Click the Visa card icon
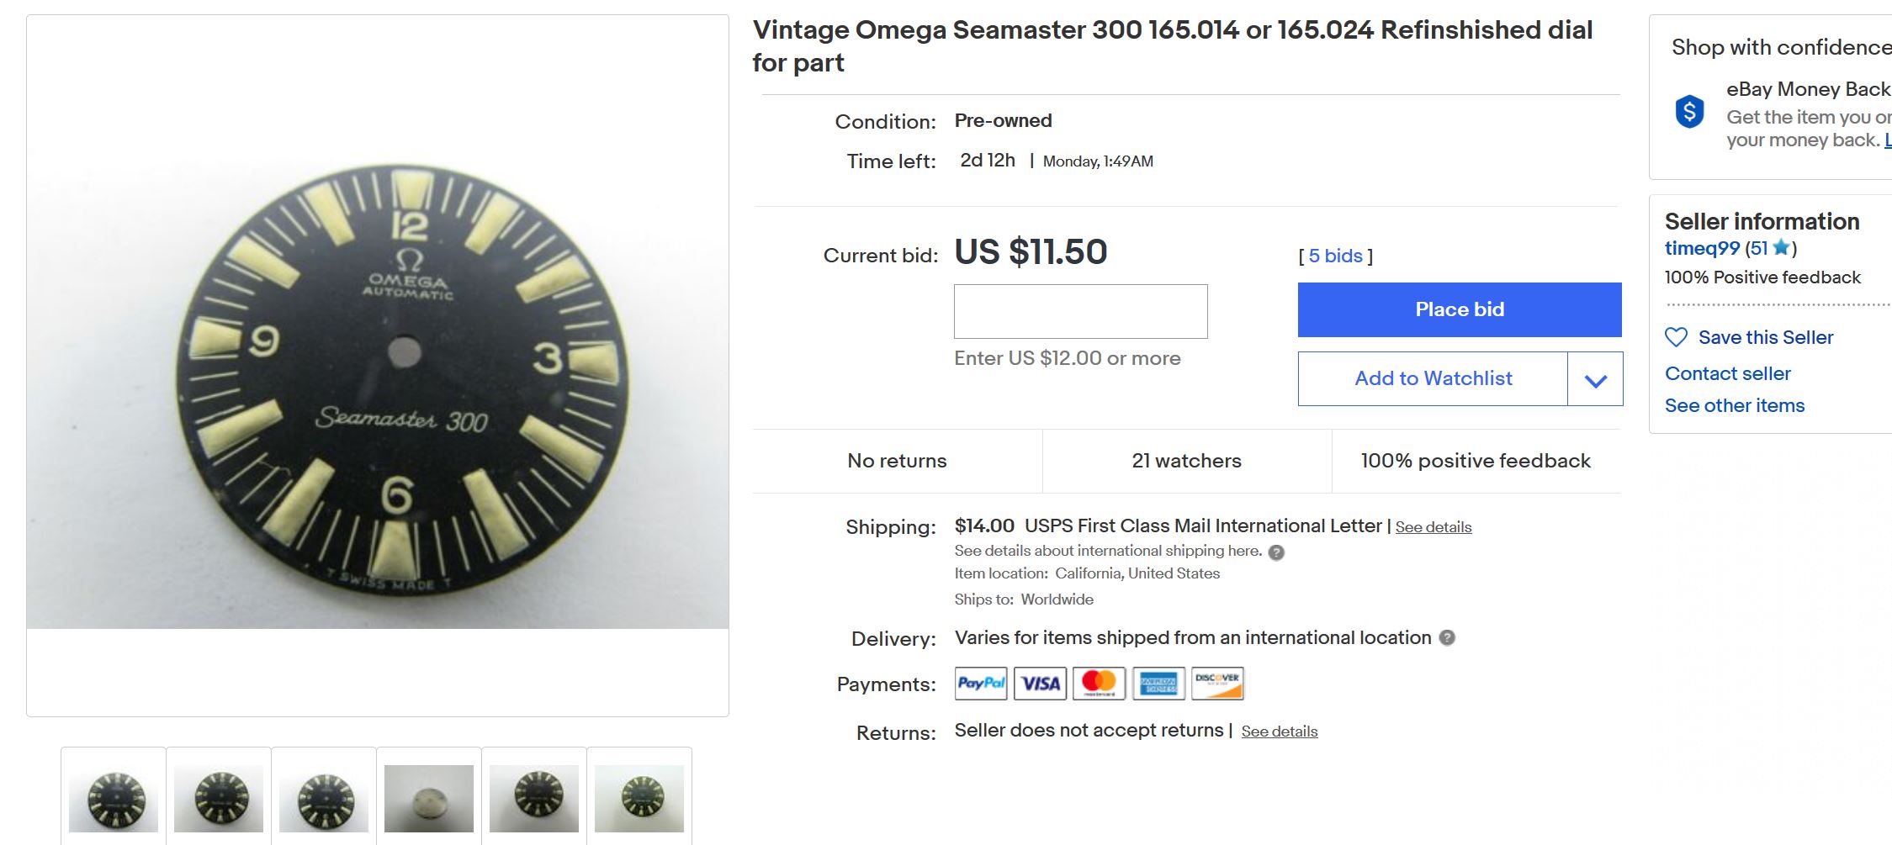Image resolution: width=1892 pixels, height=845 pixels. tap(1041, 684)
